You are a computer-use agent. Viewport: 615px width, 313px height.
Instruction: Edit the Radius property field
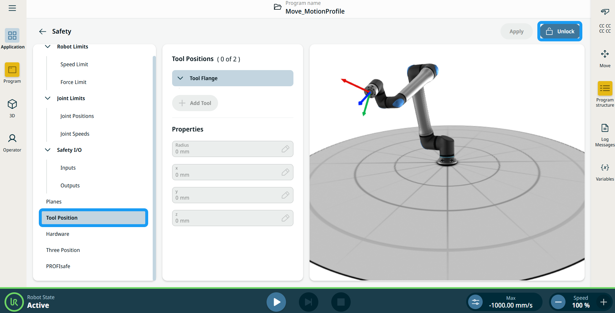(285, 149)
